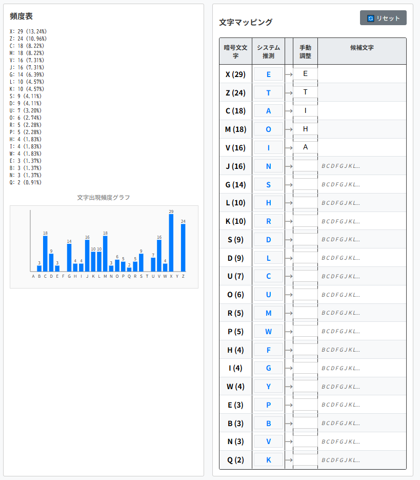The width and height of the screenshot is (420, 480).
Task: Click system guess button E for X (29)
Action: tap(268, 74)
